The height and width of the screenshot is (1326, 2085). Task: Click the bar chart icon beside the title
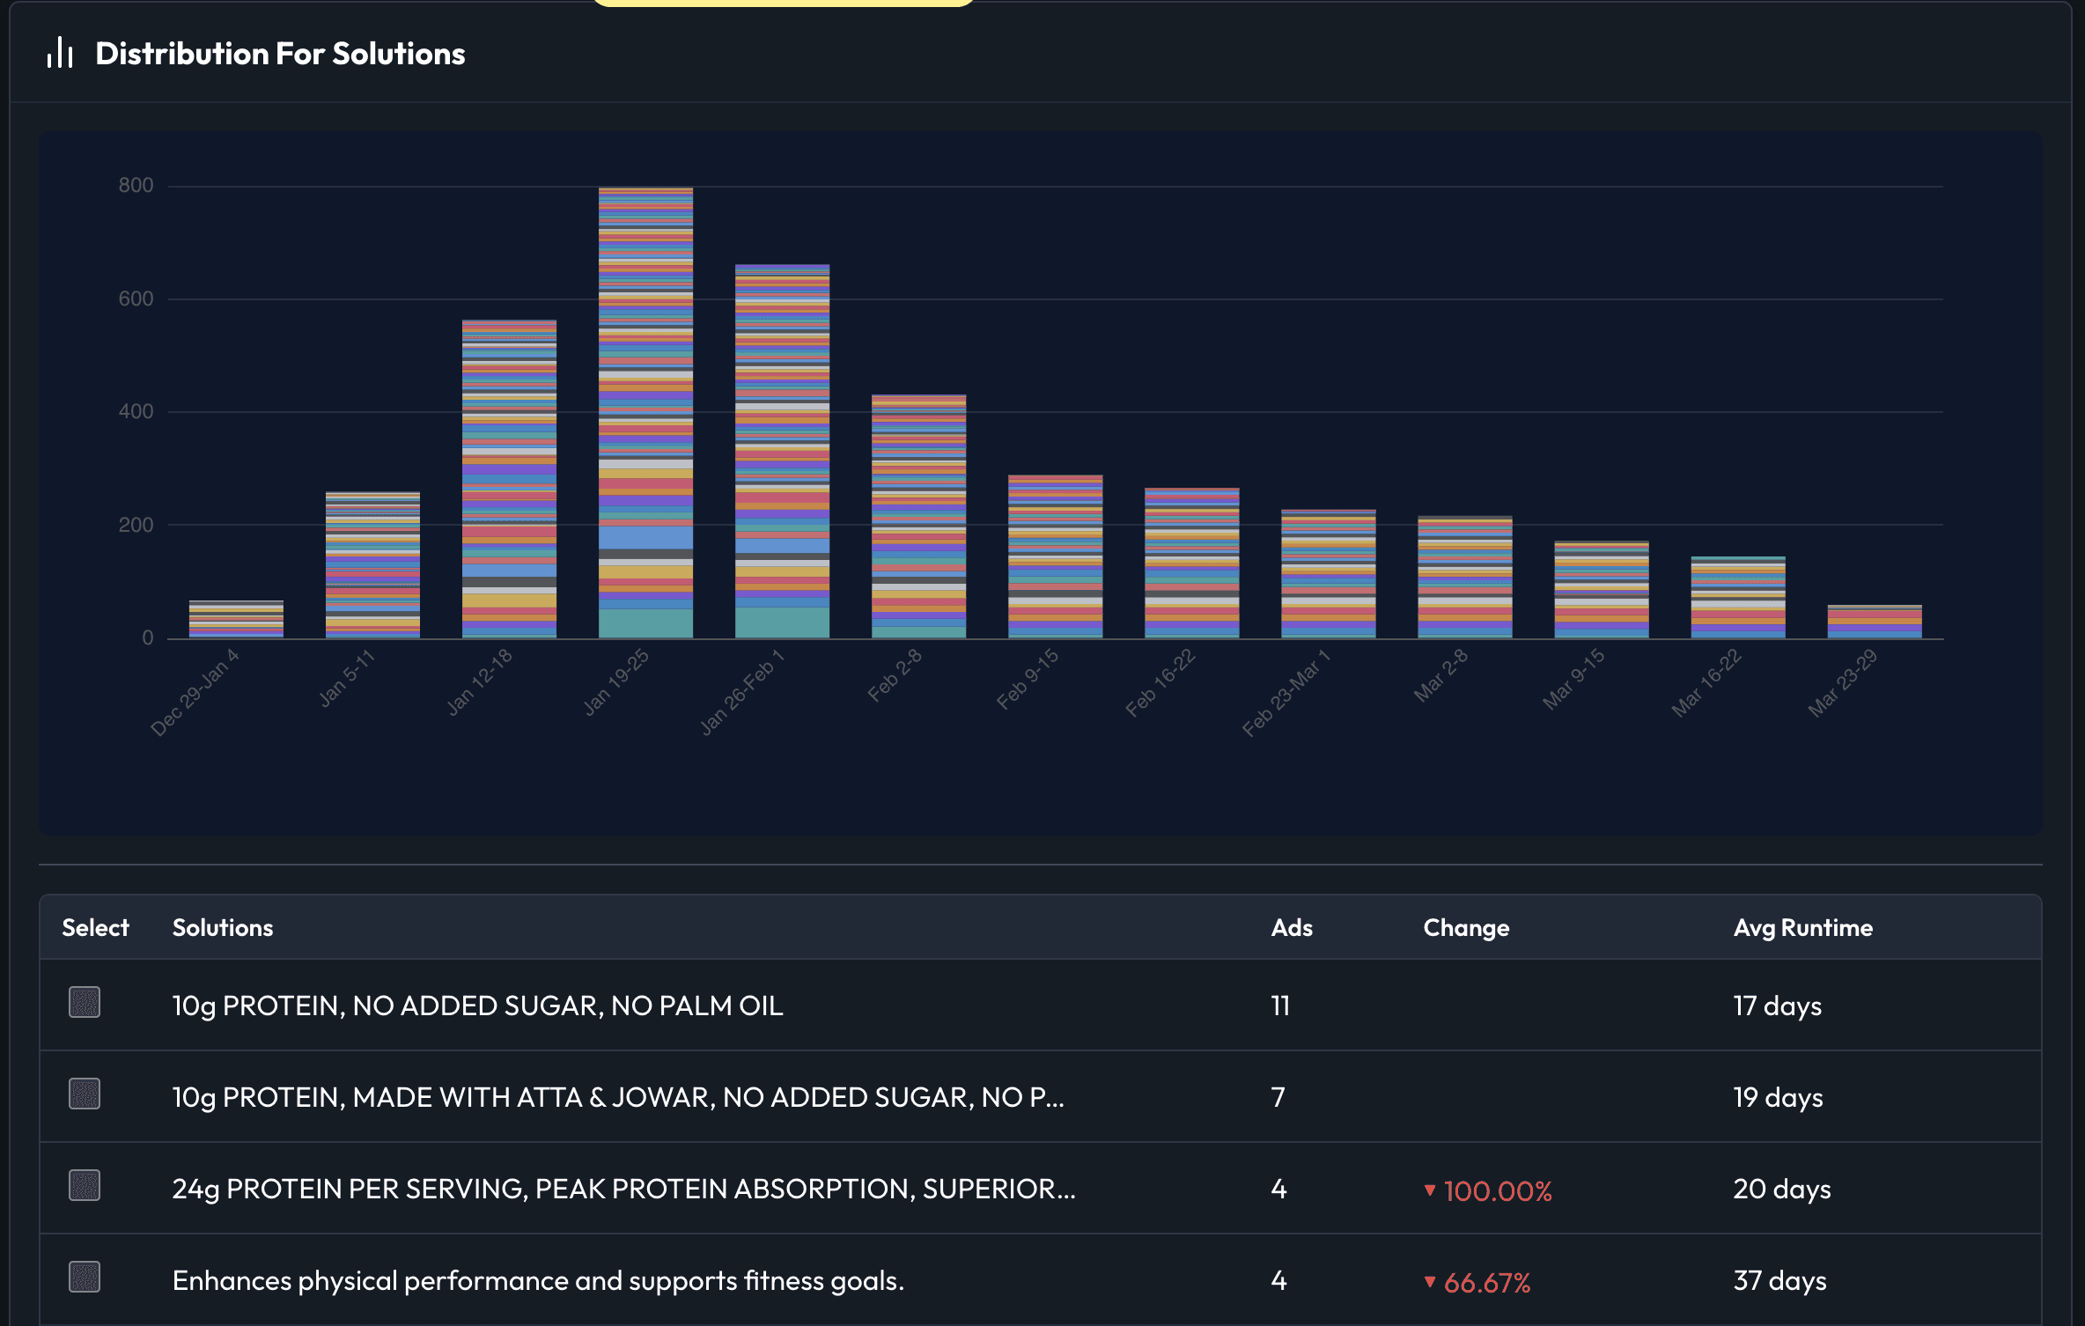(60, 54)
